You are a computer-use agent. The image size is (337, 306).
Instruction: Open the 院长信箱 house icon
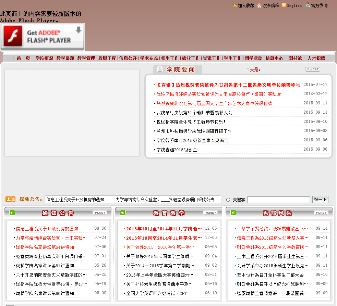pyautogui.click(x=259, y=5)
